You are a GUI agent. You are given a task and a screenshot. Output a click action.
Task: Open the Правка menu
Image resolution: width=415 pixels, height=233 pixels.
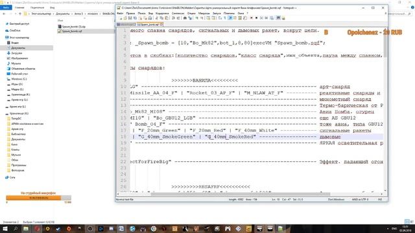coord(130,13)
